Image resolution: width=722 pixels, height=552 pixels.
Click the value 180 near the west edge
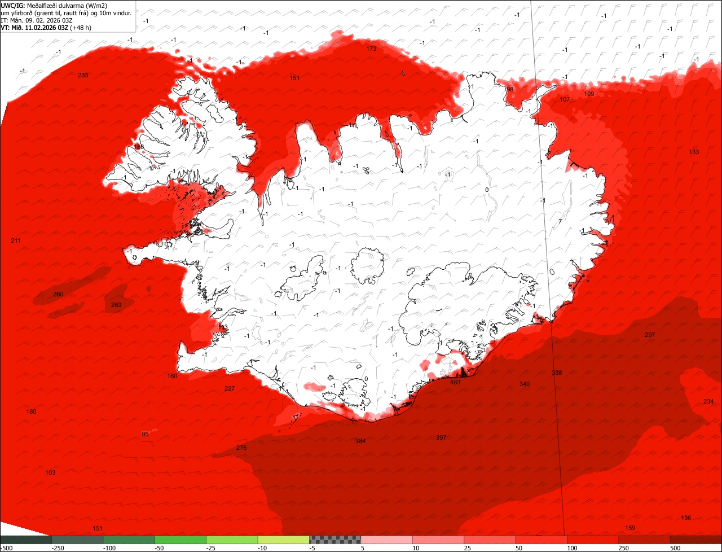31,411
